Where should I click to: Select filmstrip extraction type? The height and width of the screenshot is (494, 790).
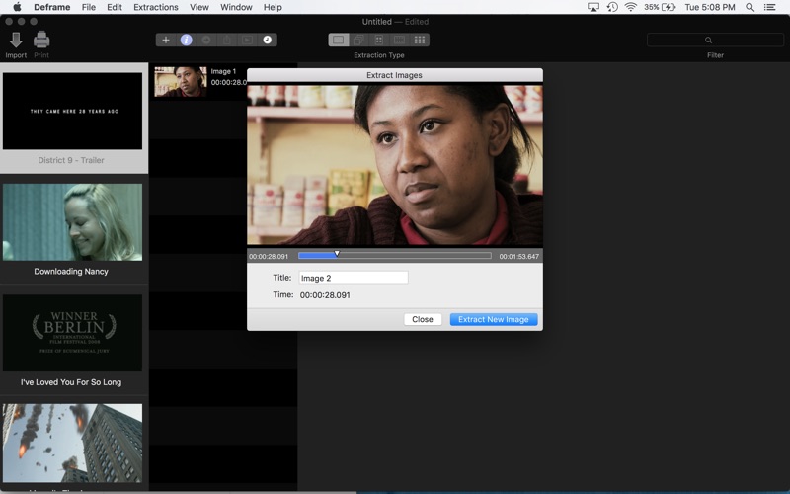[x=399, y=40]
